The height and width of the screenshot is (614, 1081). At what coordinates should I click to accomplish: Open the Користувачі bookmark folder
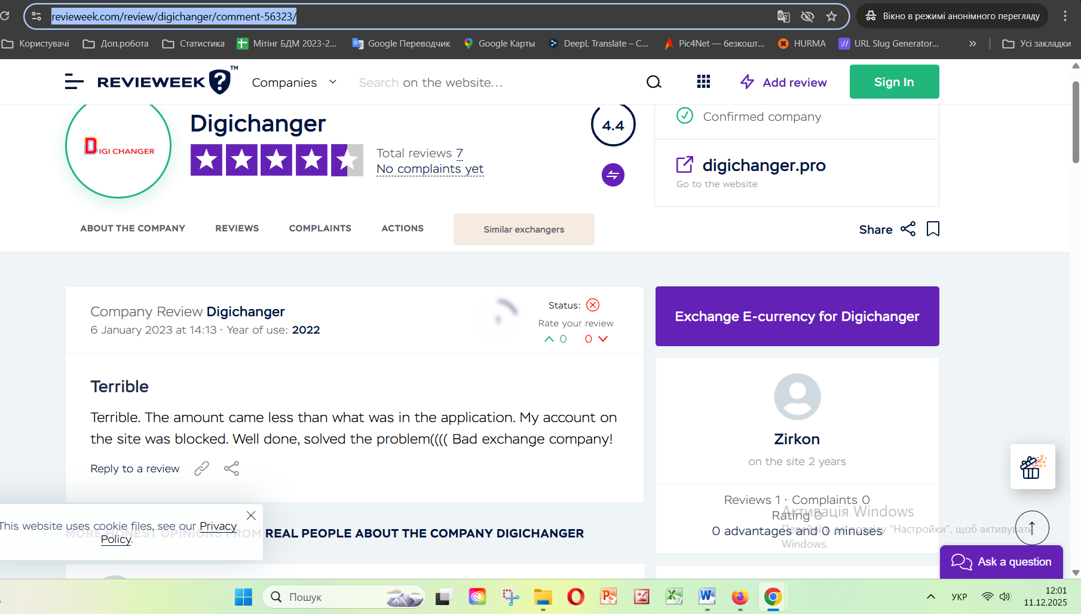click(36, 44)
